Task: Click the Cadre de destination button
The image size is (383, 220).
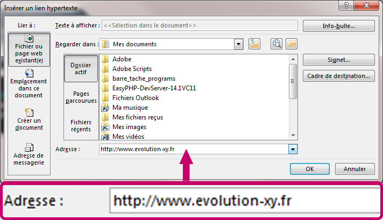Action: 338,76
